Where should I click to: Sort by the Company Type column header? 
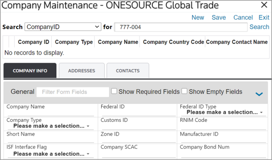coord(74,42)
